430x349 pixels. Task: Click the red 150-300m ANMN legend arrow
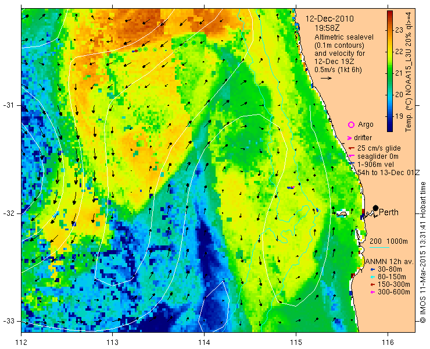point(372,285)
